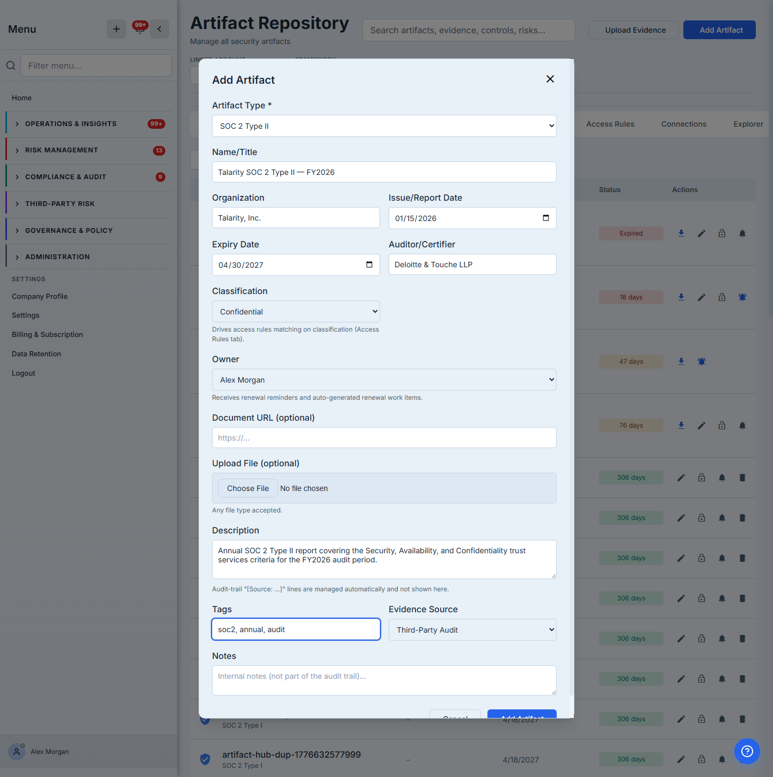Open the Settings page link

(26, 315)
